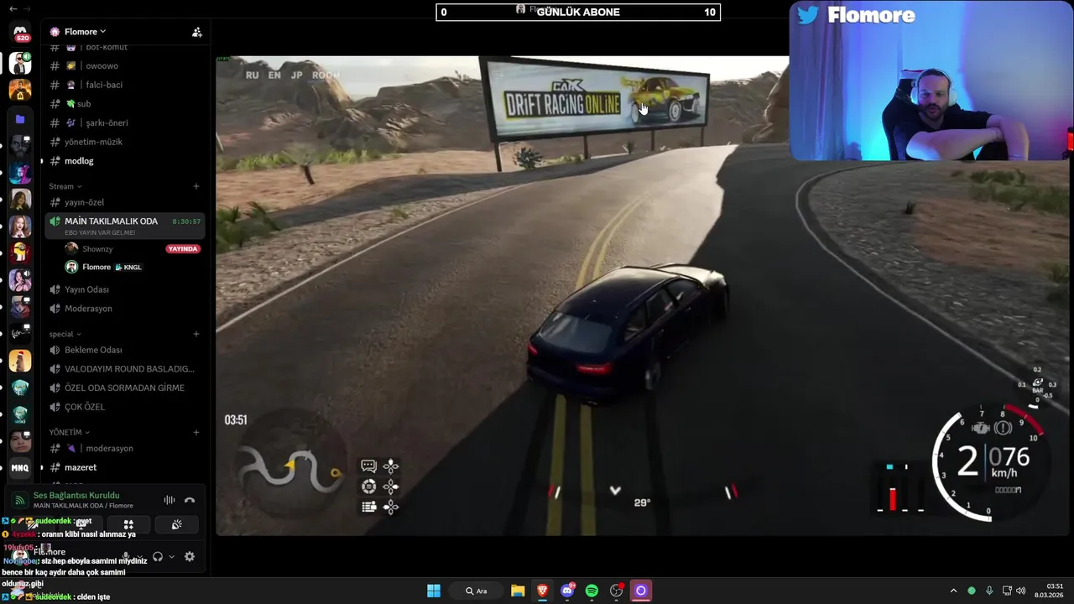Open Discord direct messages home icon
Viewport: 1074px width, 604px height.
20,34
